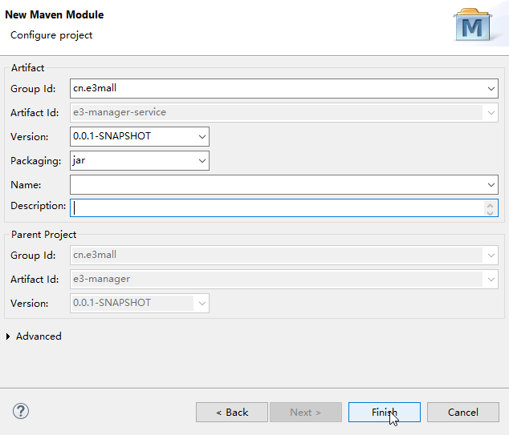This screenshot has height=435, width=509.
Task: Open the Packaging jar dropdown
Action: (x=202, y=161)
